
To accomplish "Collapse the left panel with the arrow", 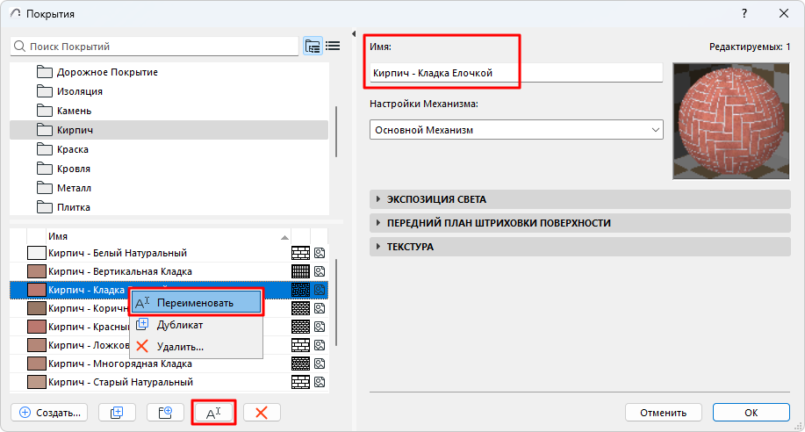I will 354,34.
